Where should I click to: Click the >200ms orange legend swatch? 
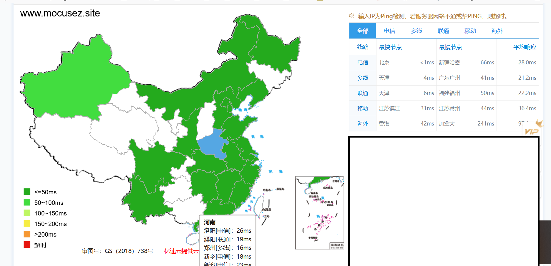(27, 234)
